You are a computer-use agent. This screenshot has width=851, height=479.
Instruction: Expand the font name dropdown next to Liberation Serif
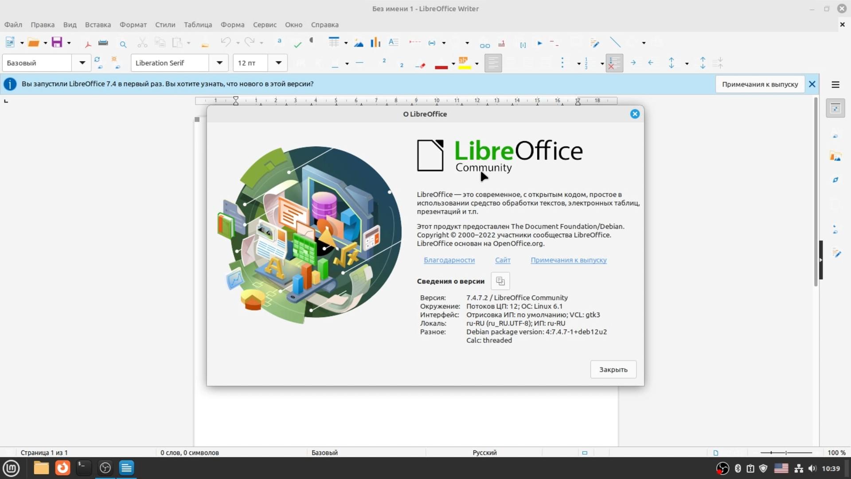(x=219, y=63)
